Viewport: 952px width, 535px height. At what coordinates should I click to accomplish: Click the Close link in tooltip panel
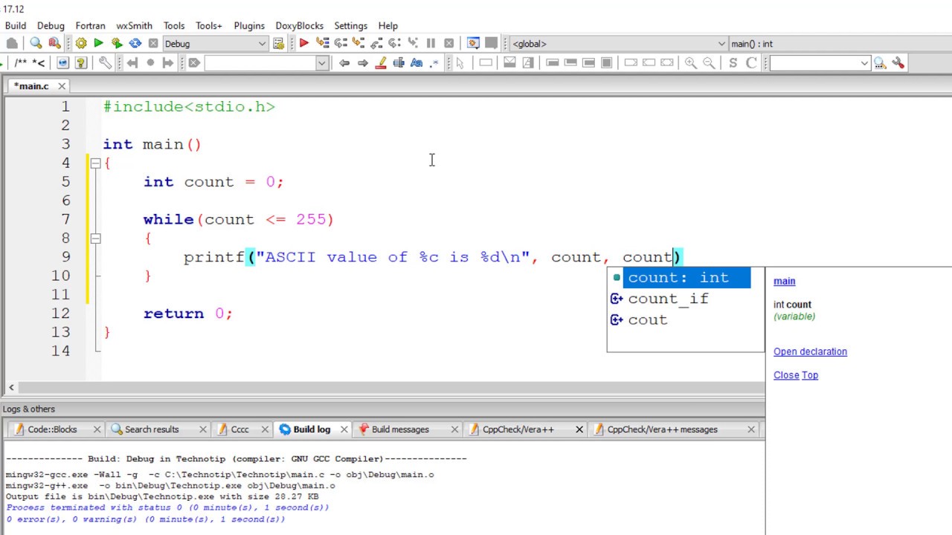tap(786, 375)
